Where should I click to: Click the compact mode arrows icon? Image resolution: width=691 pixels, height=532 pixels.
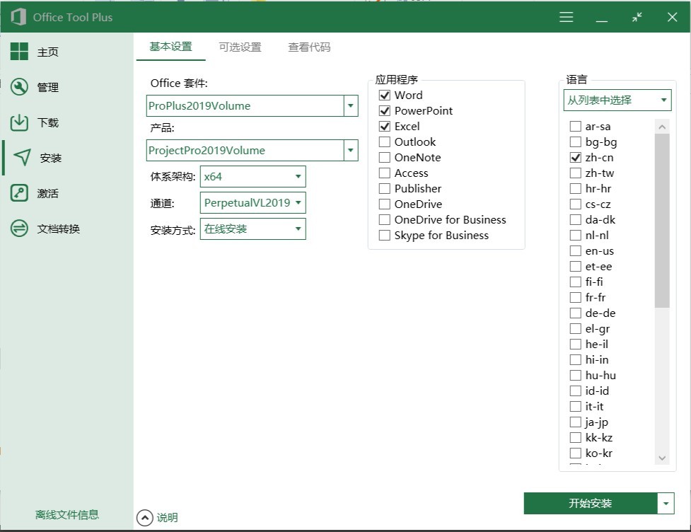637,18
